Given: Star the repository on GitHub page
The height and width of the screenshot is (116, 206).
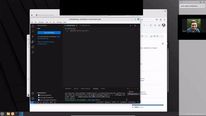Looking at the screenshot, I should coord(154,36).
